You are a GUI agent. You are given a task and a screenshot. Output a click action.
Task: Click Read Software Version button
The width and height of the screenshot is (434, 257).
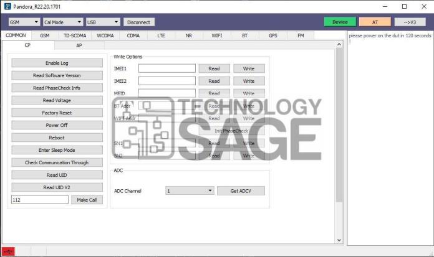coord(57,75)
